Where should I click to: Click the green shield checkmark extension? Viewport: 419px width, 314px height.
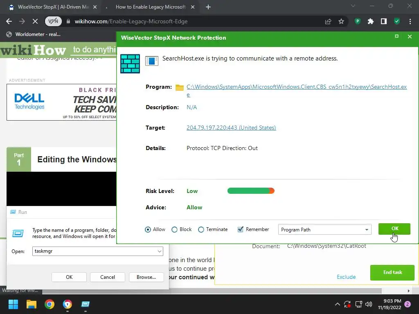[x=397, y=21]
